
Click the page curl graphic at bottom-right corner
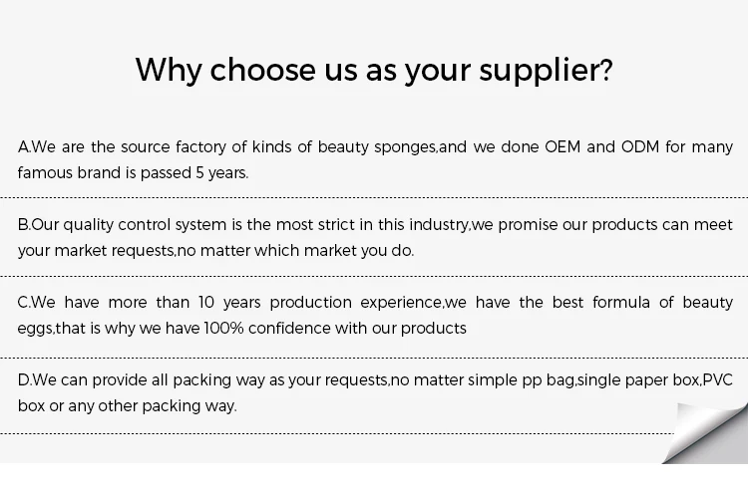click(704, 433)
